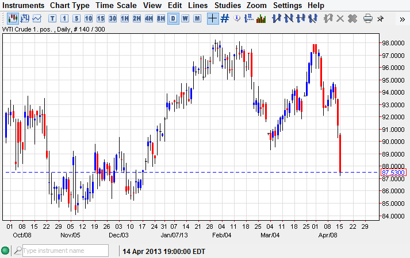Open the Instruments menu
Image resolution: width=410 pixels, height=258 pixels.
(23, 5)
